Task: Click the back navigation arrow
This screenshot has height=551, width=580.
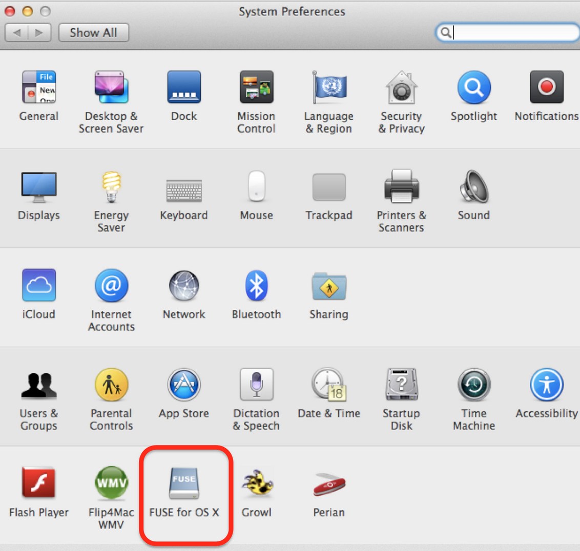Action: click(16, 32)
